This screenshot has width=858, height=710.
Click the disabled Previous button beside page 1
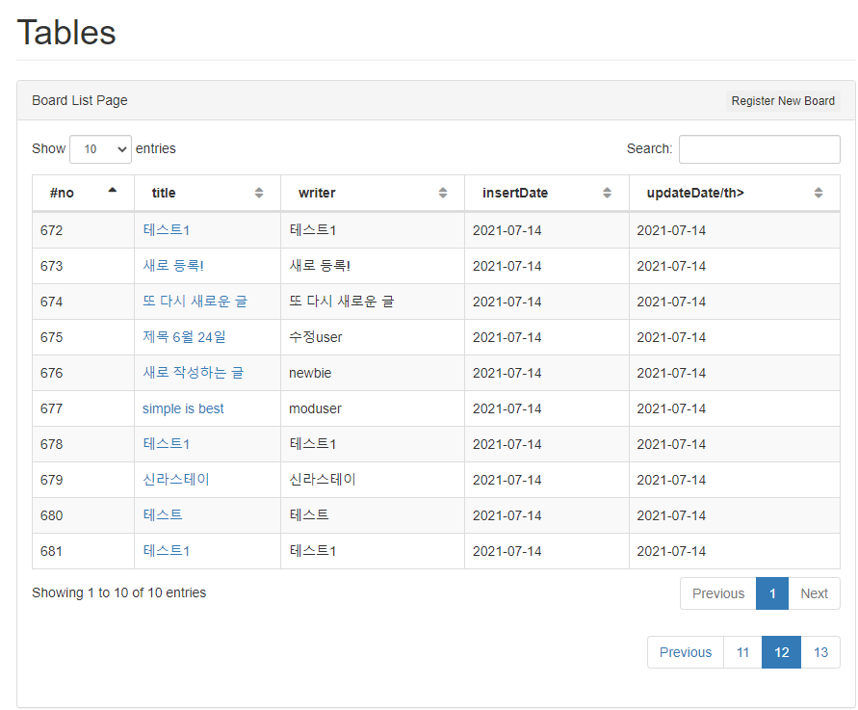[x=718, y=593]
